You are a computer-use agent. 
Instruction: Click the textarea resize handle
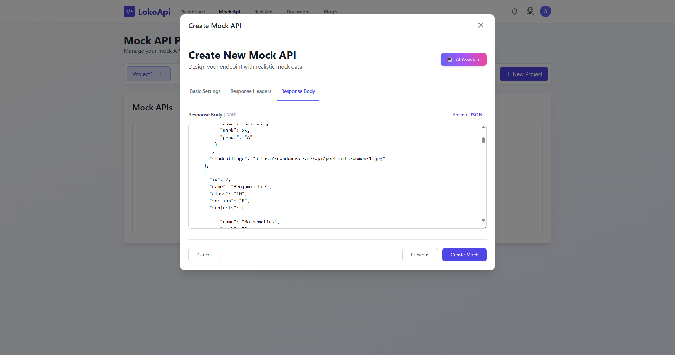pos(484,226)
